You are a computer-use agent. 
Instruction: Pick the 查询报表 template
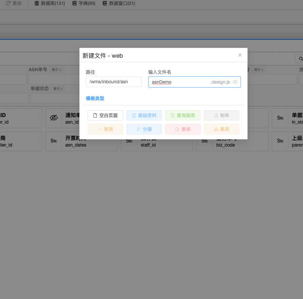[x=183, y=115]
